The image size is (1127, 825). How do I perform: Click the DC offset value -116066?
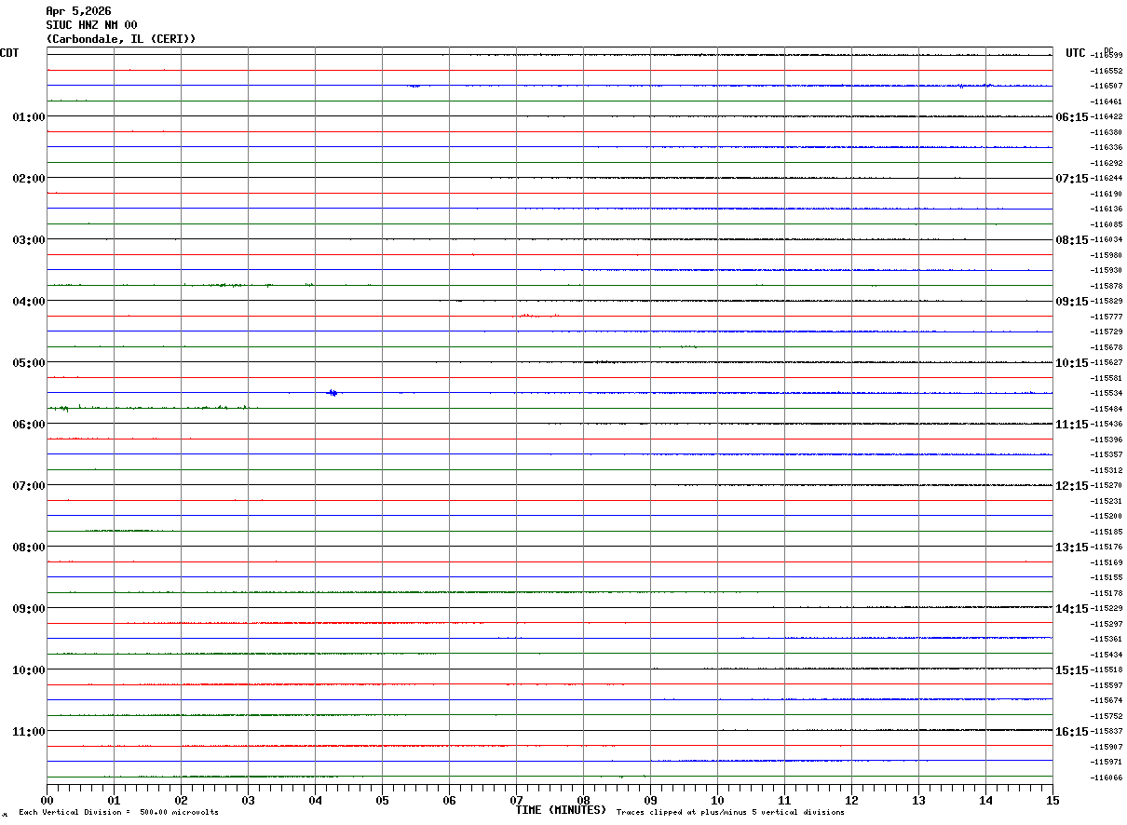click(1107, 778)
